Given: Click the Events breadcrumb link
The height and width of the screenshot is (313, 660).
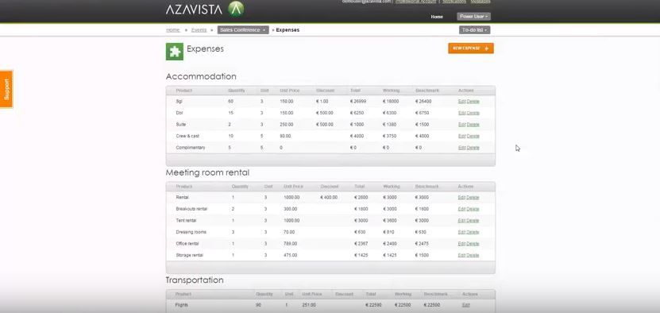Looking at the screenshot, I should pos(199,30).
